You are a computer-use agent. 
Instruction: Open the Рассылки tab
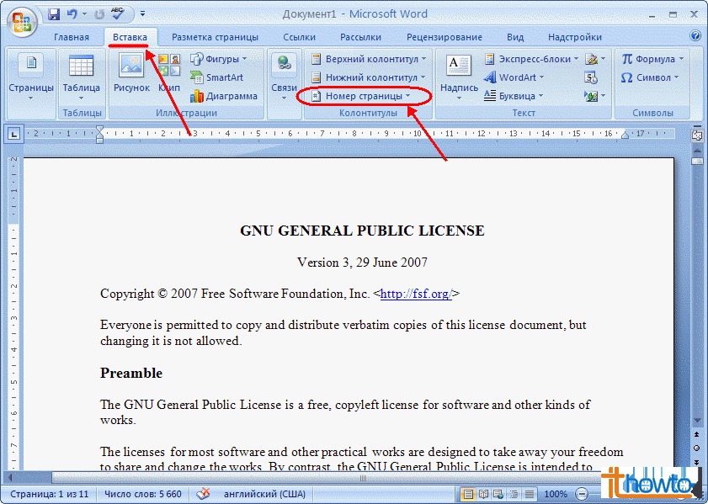click(x=360, y=37)
